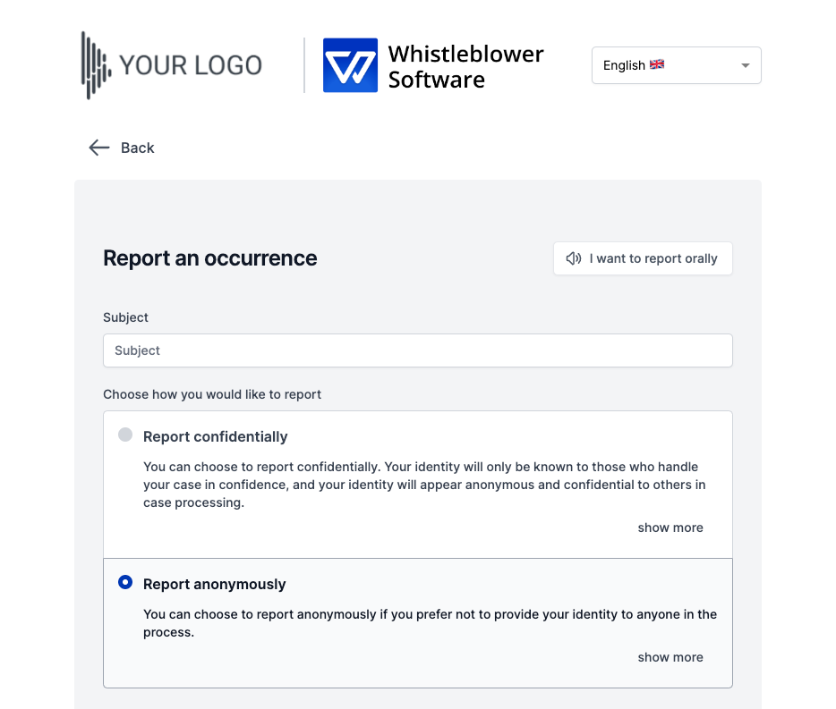836x709 pixels.
Task: Click the UK flag icon in language selector
Action: 657,64
